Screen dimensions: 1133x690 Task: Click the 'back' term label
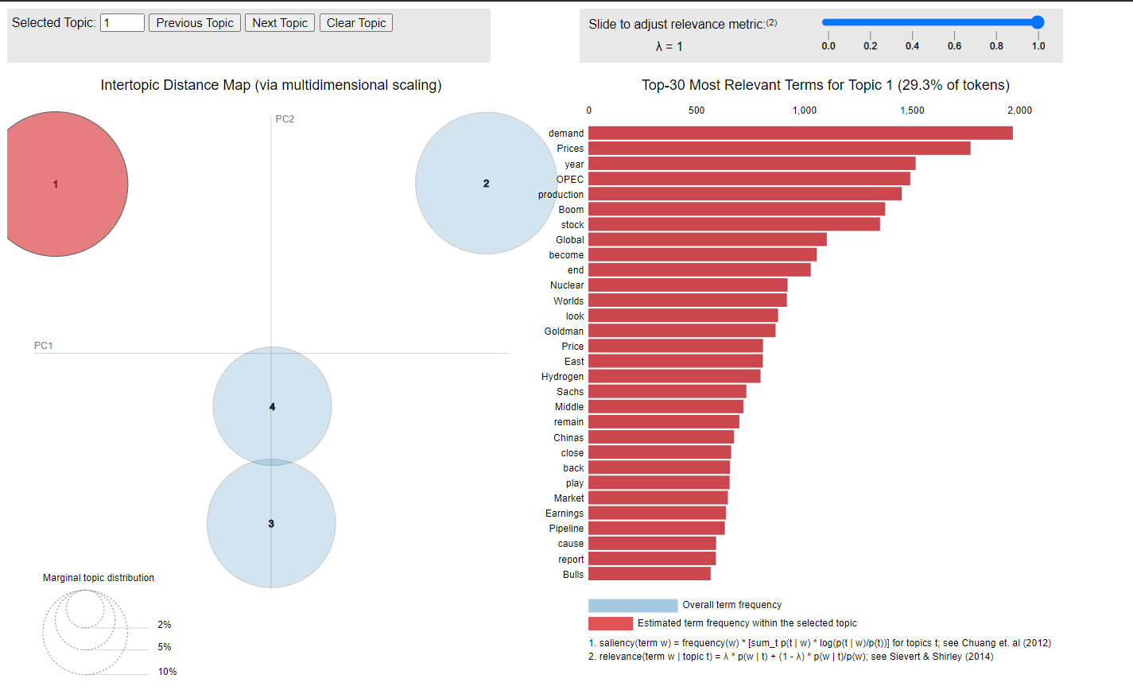point(573,467)
